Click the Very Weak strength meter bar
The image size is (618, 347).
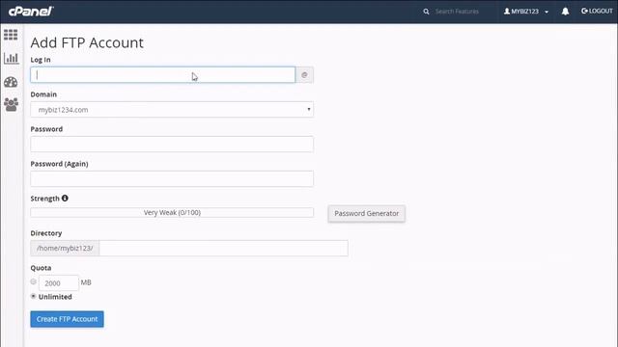click(x=172, y=212)
